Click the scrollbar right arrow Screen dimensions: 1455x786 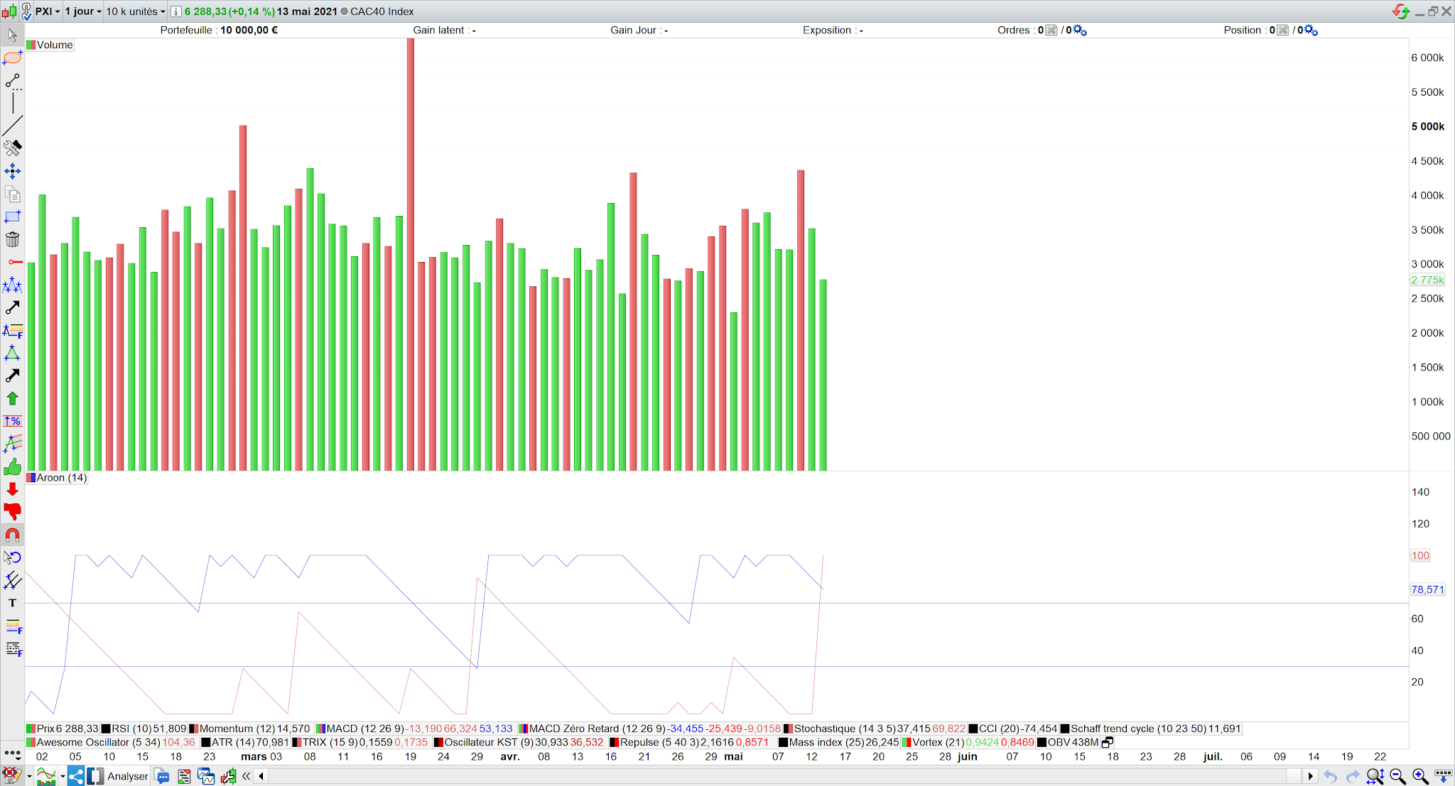[1311, 776]
